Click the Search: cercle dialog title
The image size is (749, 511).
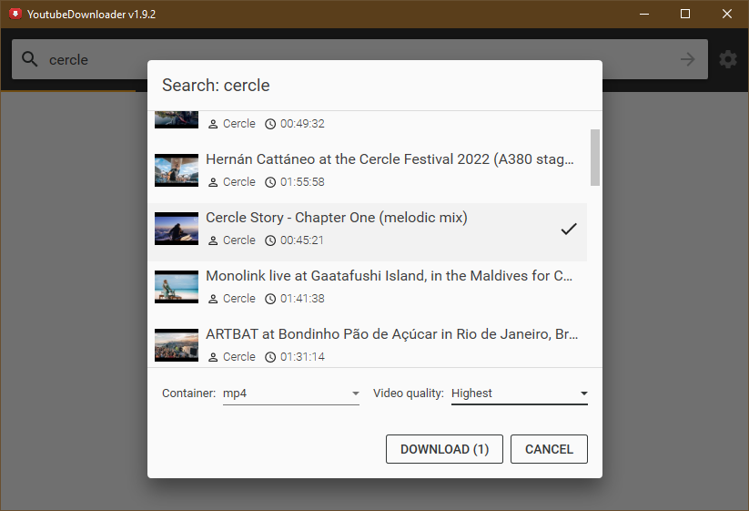coord(216,85)
